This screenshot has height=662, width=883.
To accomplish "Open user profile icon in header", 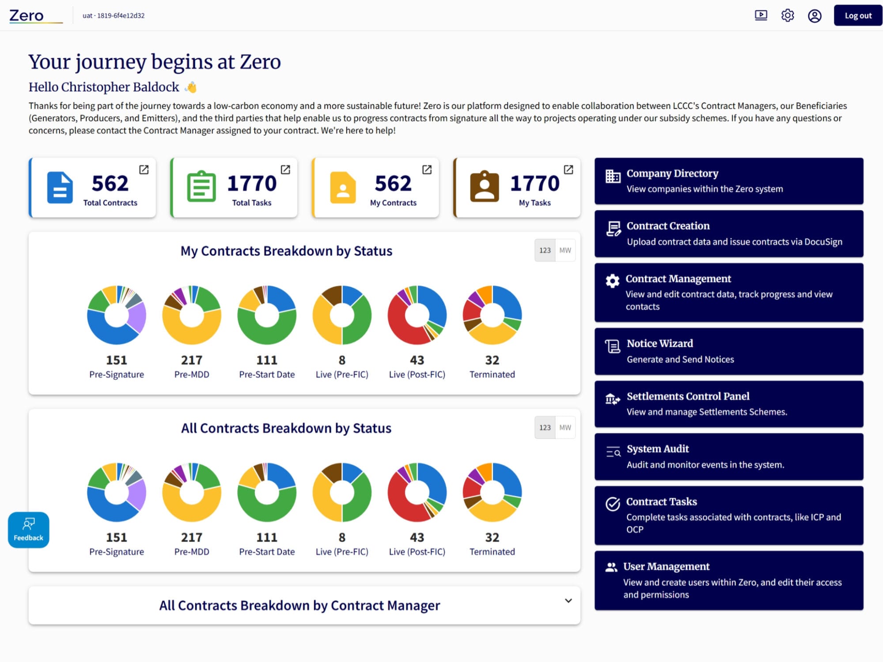I will pos(814,16).
